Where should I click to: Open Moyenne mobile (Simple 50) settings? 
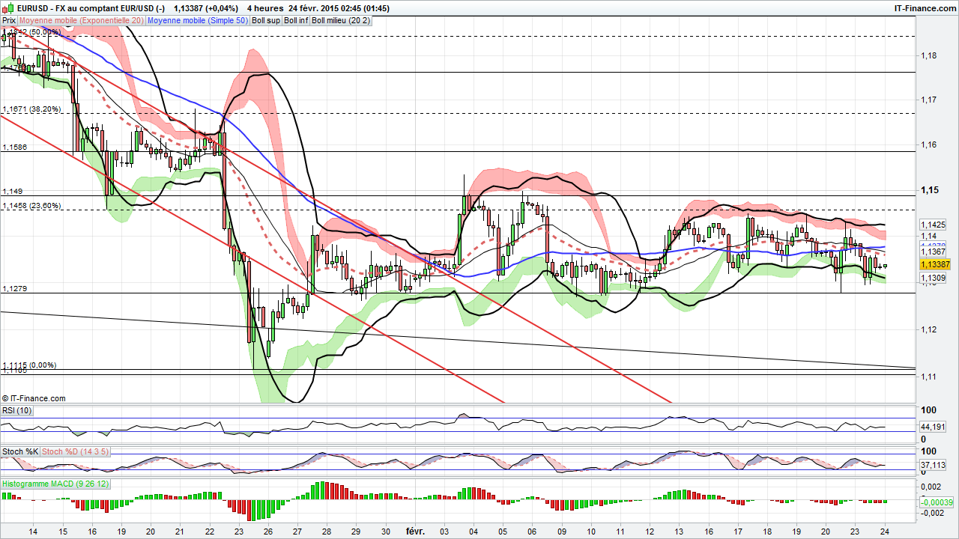(x=198, y=21)
